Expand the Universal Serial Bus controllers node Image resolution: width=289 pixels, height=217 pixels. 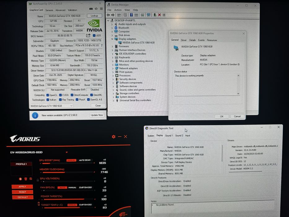113,100
